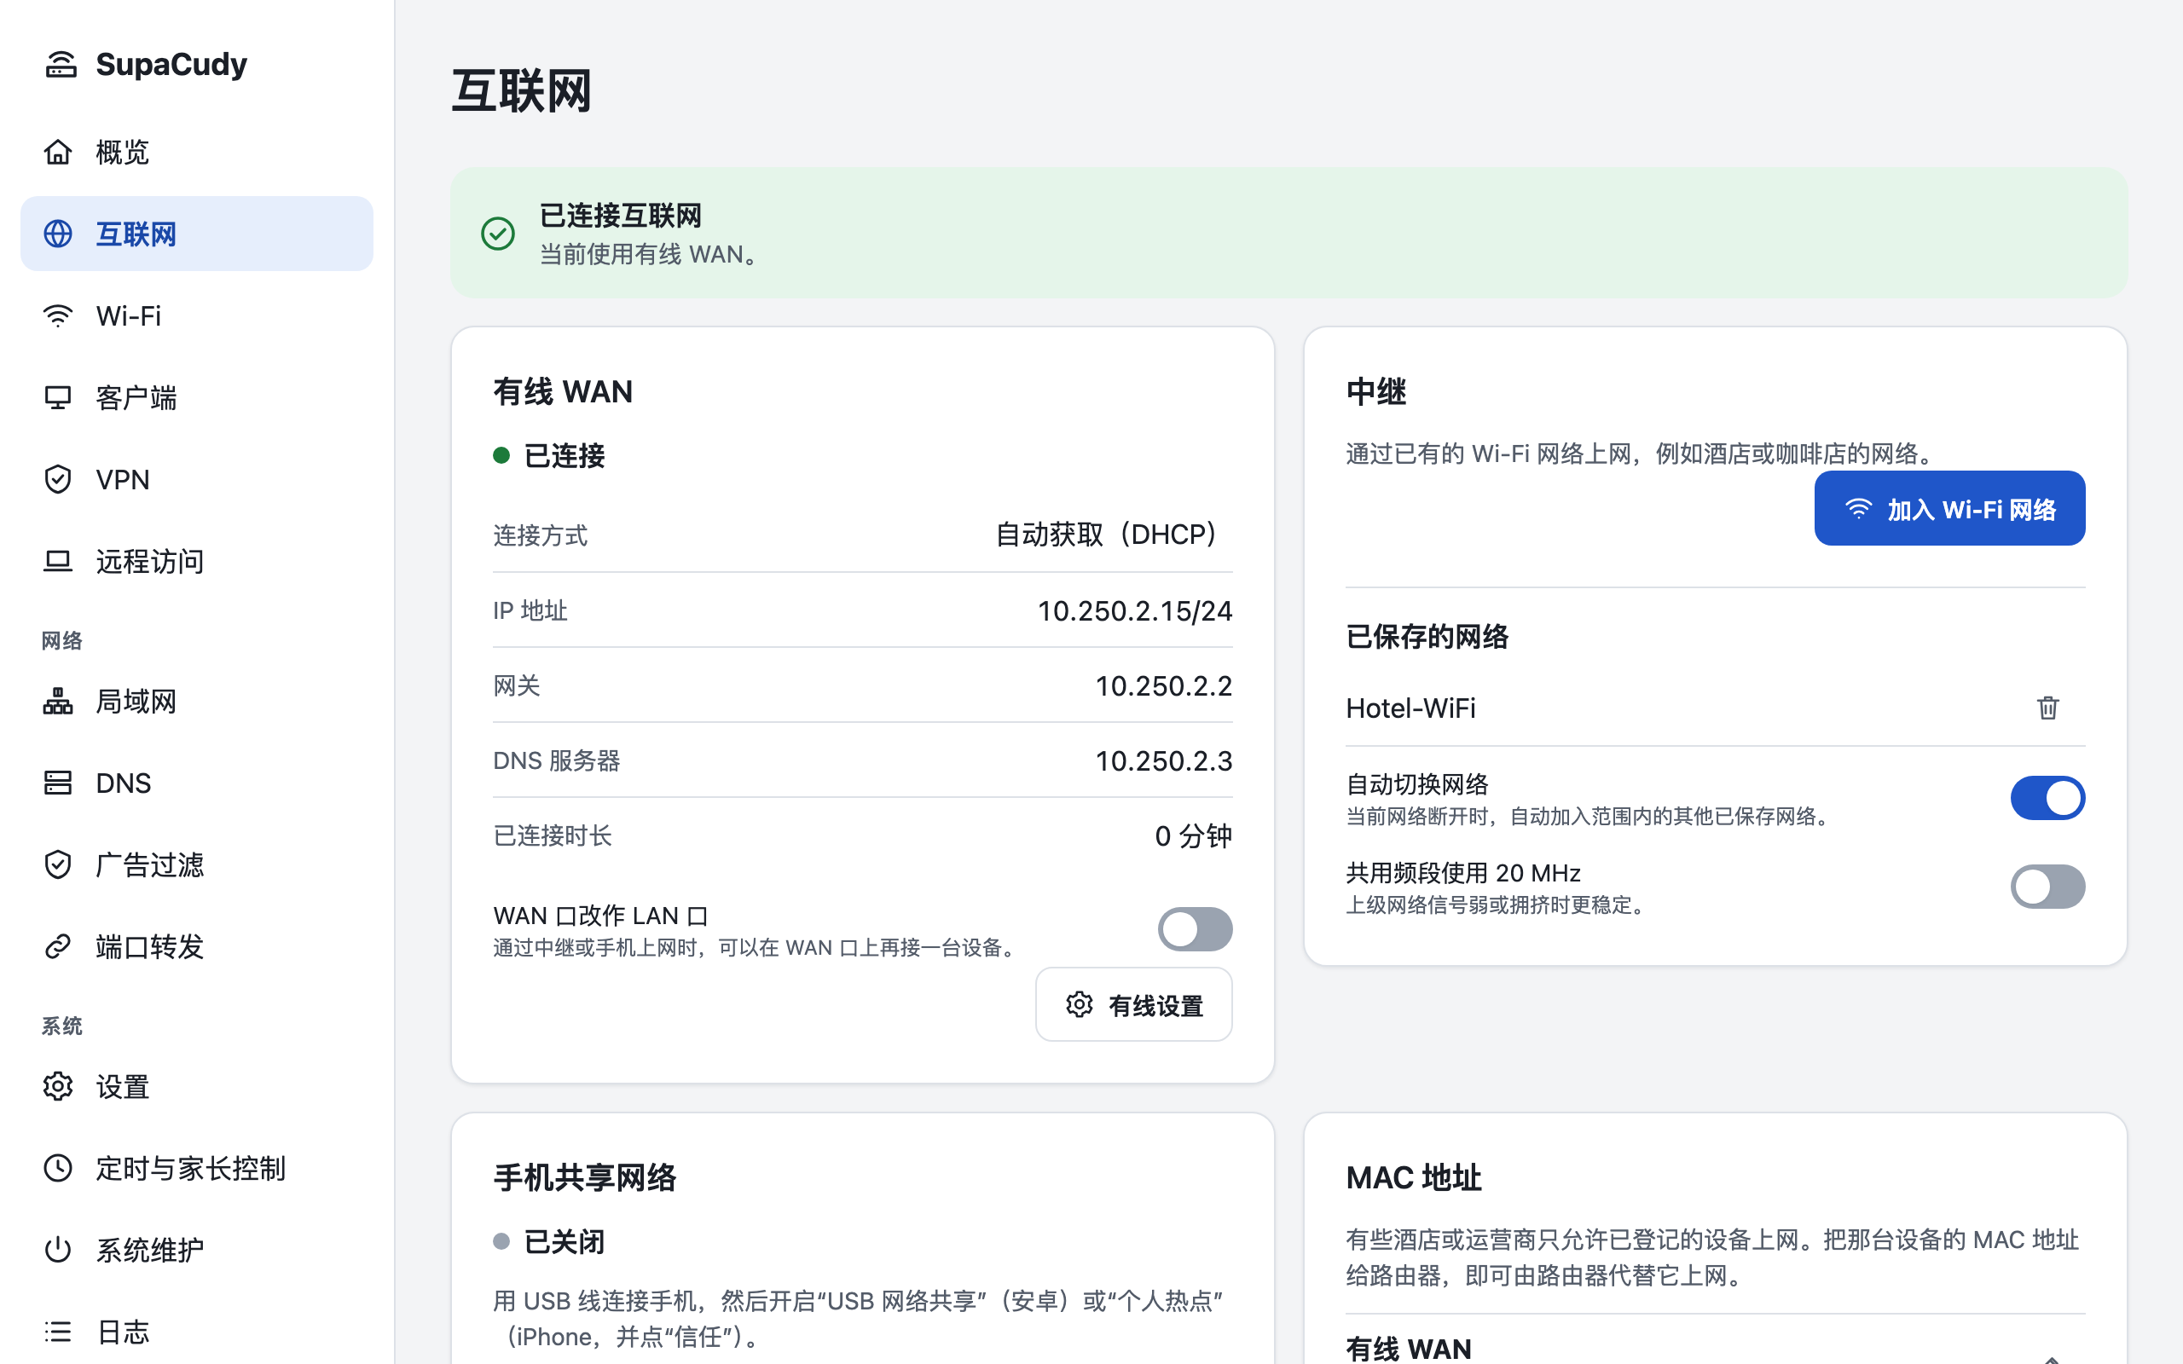Click the 加入 Wi-Fi 网络 button
This screenshot has height=1364, width=2183.
(x=1949, y=509)
